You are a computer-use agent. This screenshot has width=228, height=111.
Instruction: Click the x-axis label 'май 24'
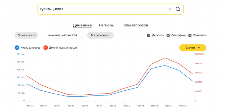click(x=182, y=106)
